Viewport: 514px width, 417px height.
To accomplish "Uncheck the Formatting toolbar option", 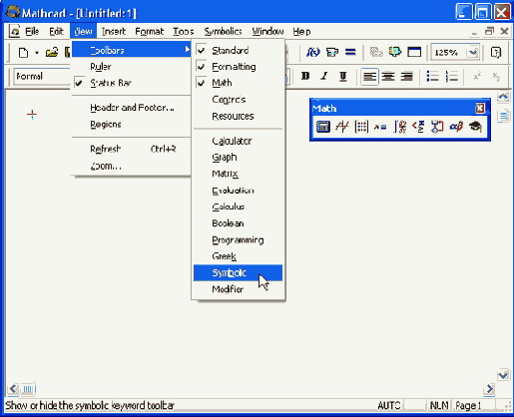I will (x=238, y=67).
